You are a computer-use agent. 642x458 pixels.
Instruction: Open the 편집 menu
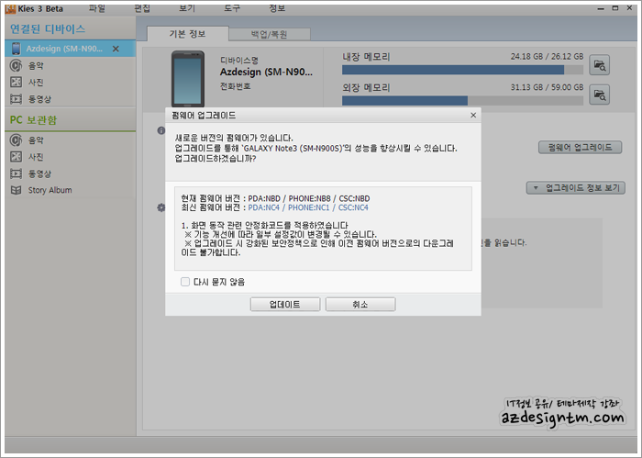[x=142, y=8]
